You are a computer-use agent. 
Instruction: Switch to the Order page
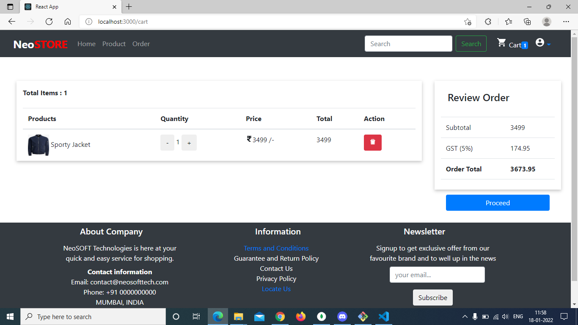141,44
